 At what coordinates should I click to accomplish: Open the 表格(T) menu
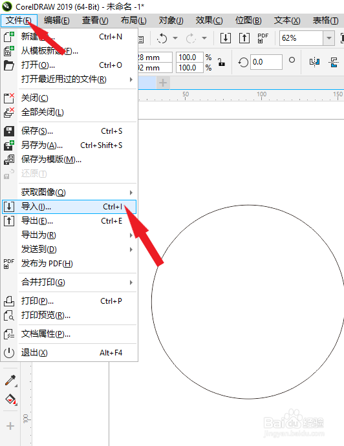325,21
